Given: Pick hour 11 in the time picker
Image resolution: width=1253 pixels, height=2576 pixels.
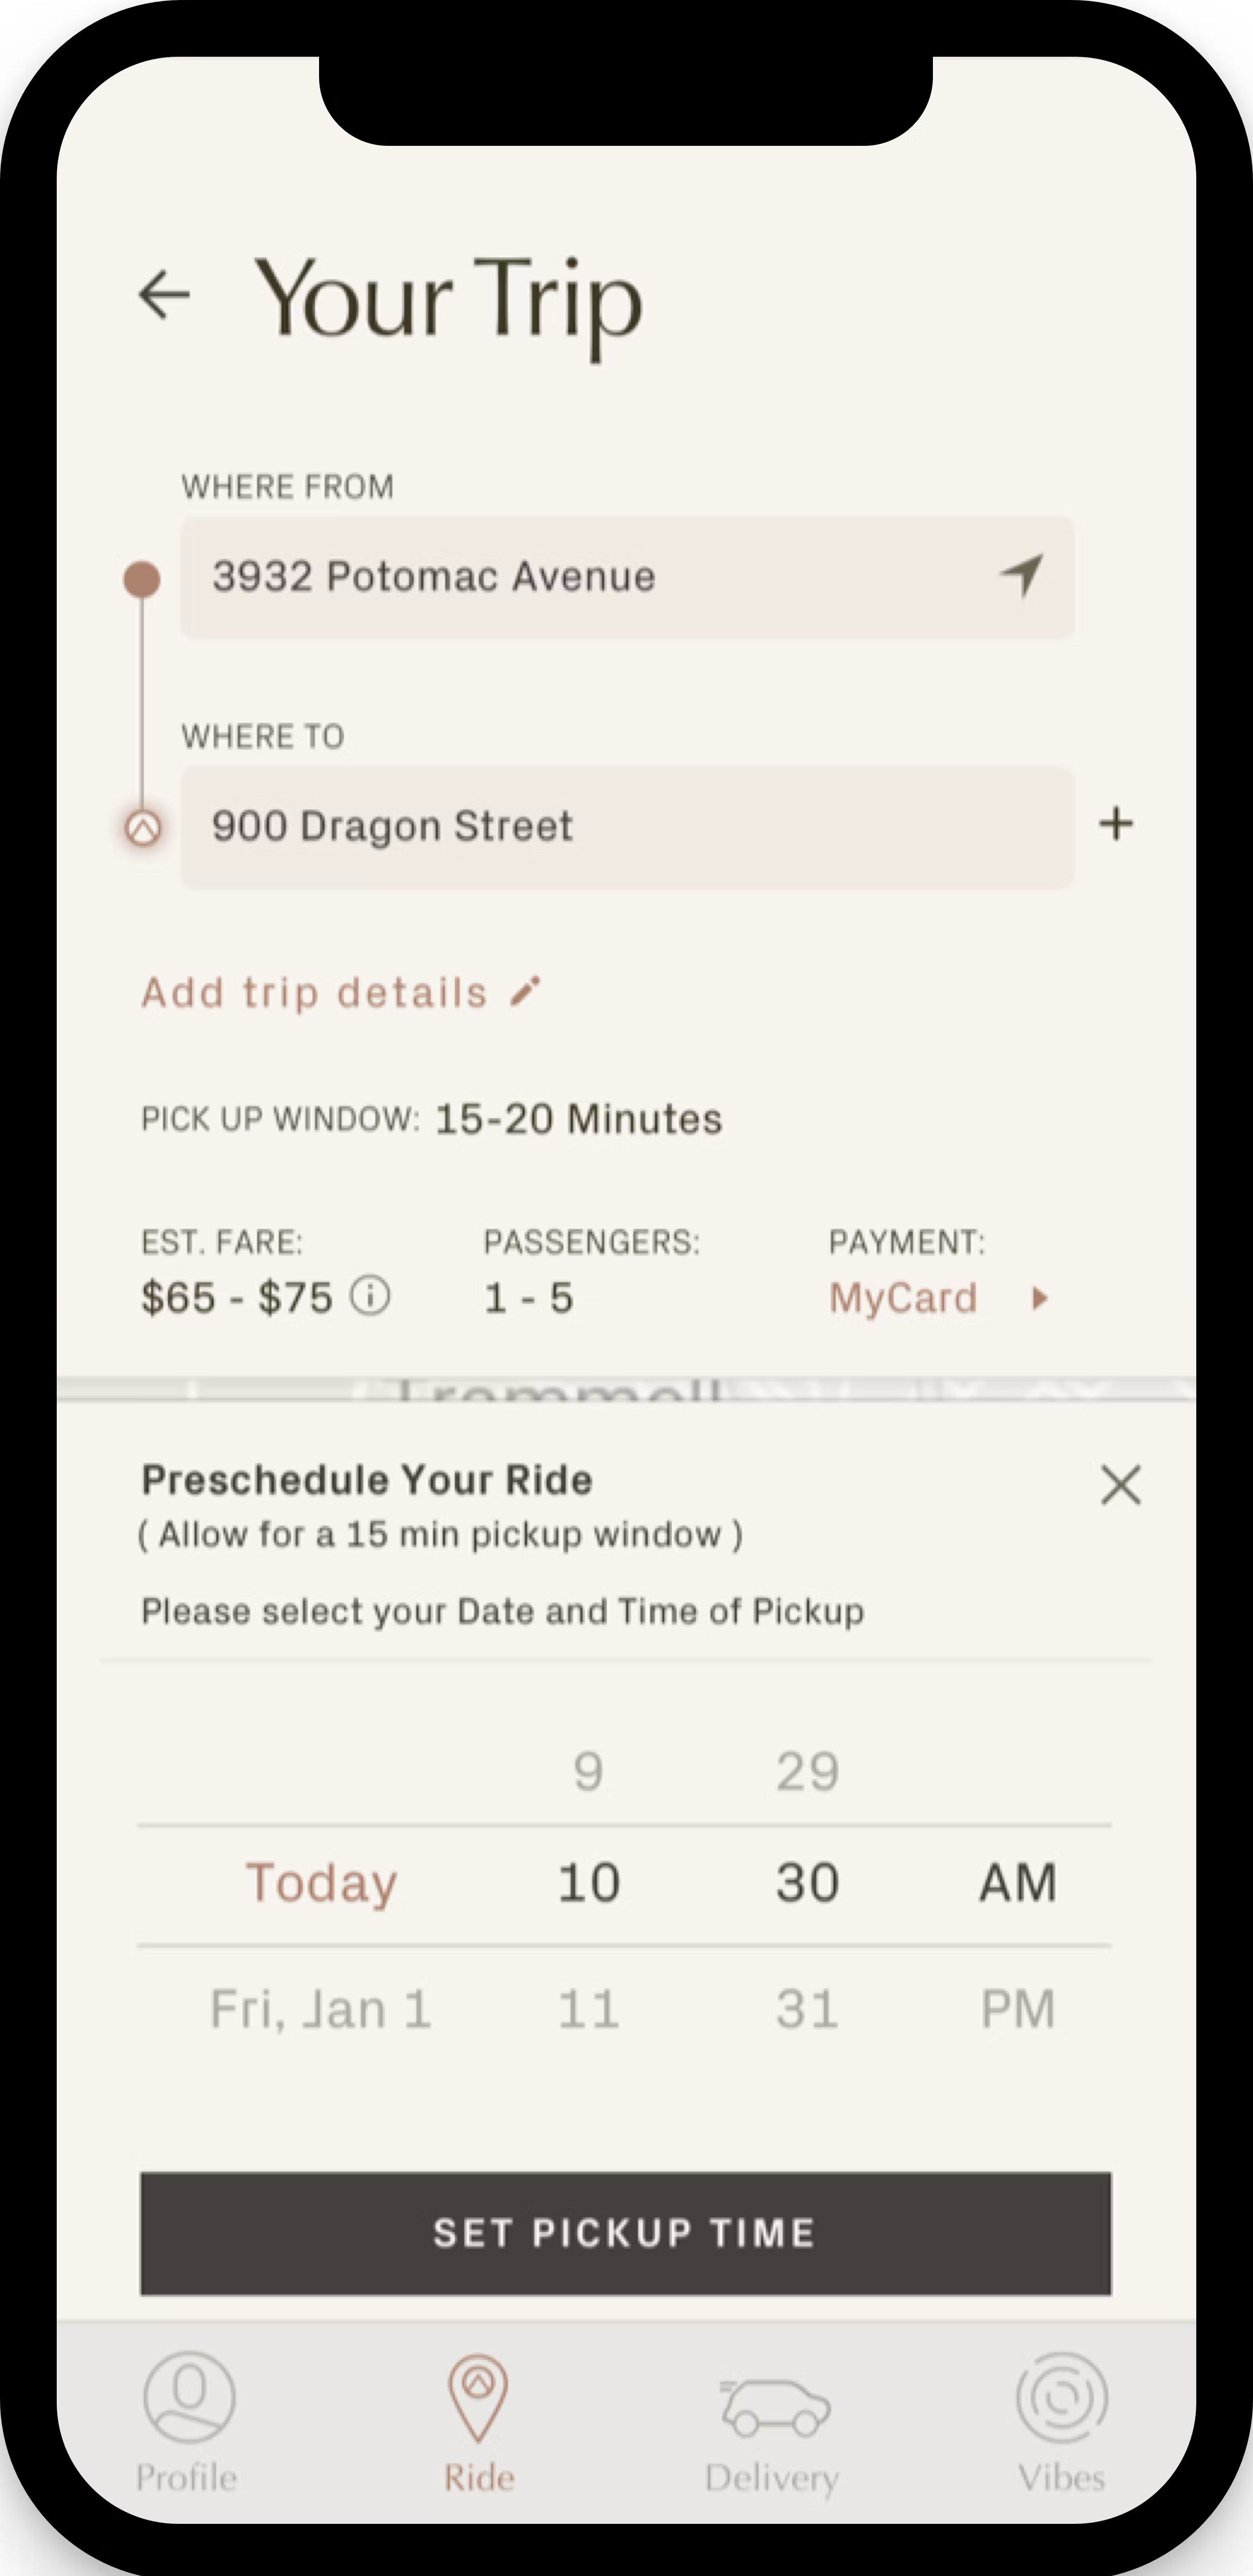Looking at the screenshot, I should click(588, 2009).
